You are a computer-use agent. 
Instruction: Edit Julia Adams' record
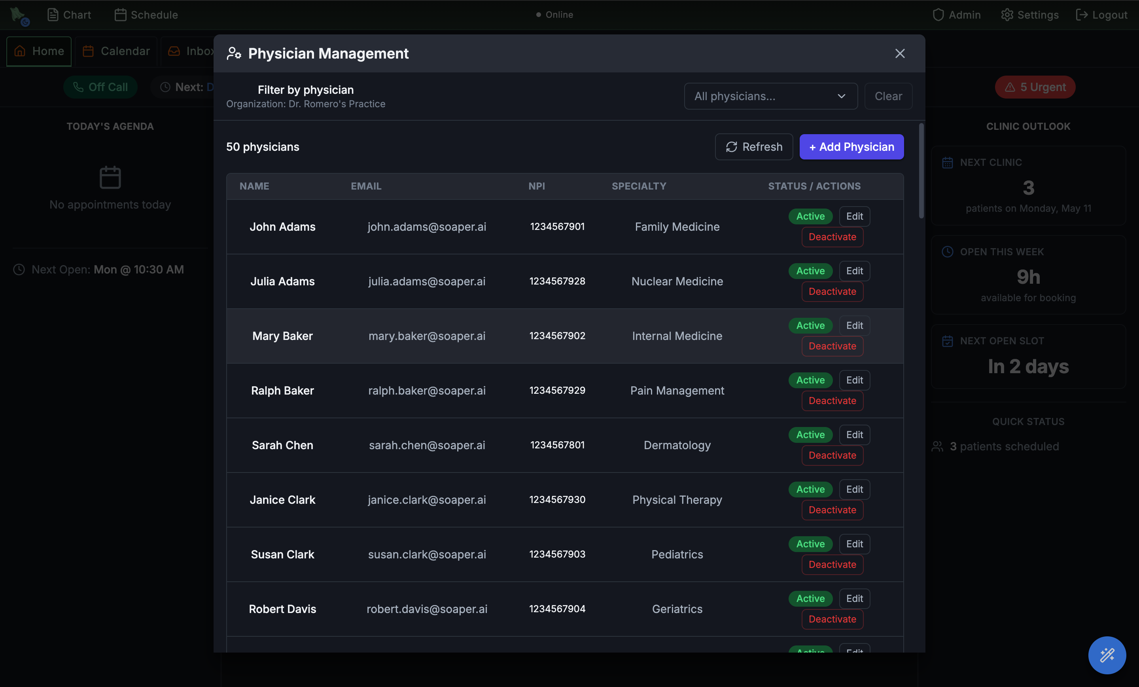click(854, 271)
